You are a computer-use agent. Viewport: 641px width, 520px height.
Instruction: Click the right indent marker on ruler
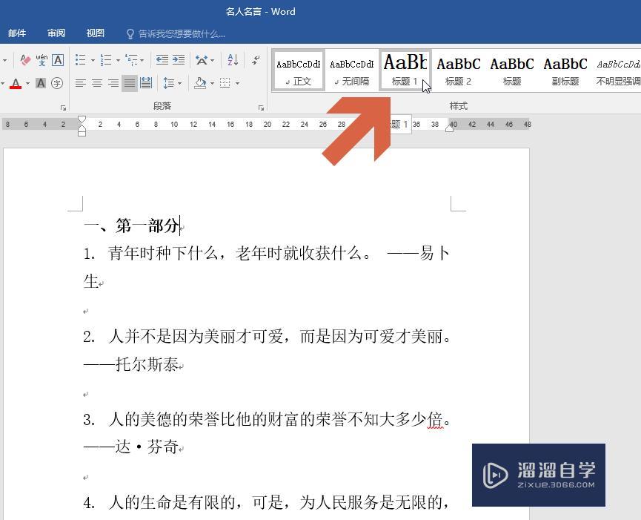(x=449, y=128)
